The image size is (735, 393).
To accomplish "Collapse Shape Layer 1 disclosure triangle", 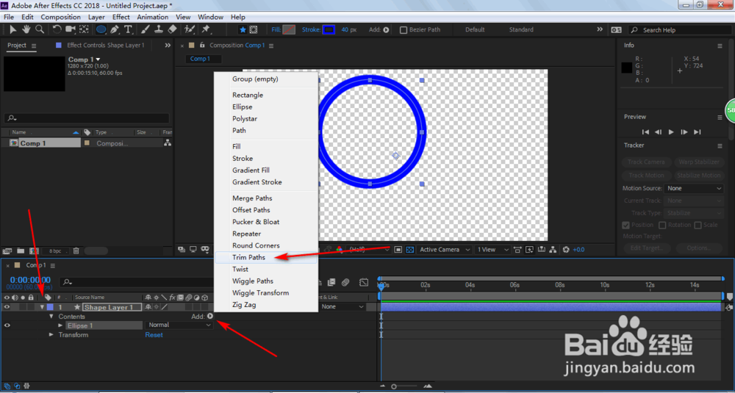I will (x=42, y=307).
